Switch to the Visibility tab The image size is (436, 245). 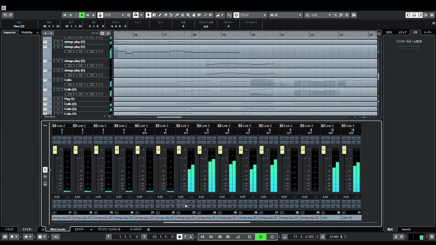pyautogui.click(x=27, y=32)
